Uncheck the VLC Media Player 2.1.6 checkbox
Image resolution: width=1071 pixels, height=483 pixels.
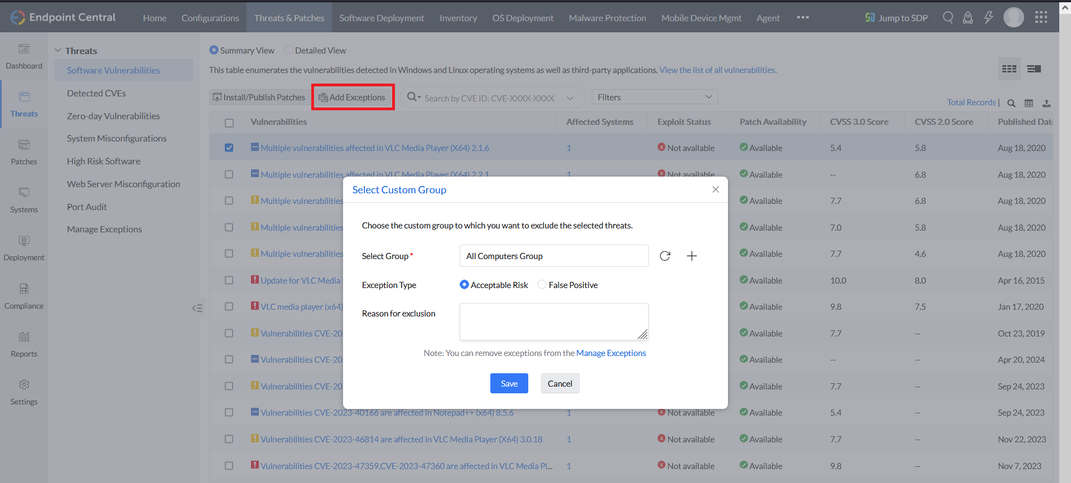(229, 148)
